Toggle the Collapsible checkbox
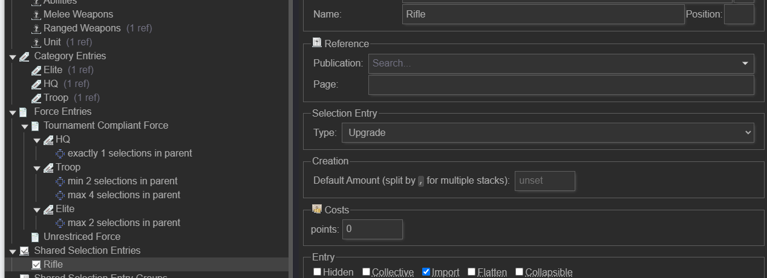Image resolution: width=767 pixels, height=278 pixels. (x=519, y=272)
